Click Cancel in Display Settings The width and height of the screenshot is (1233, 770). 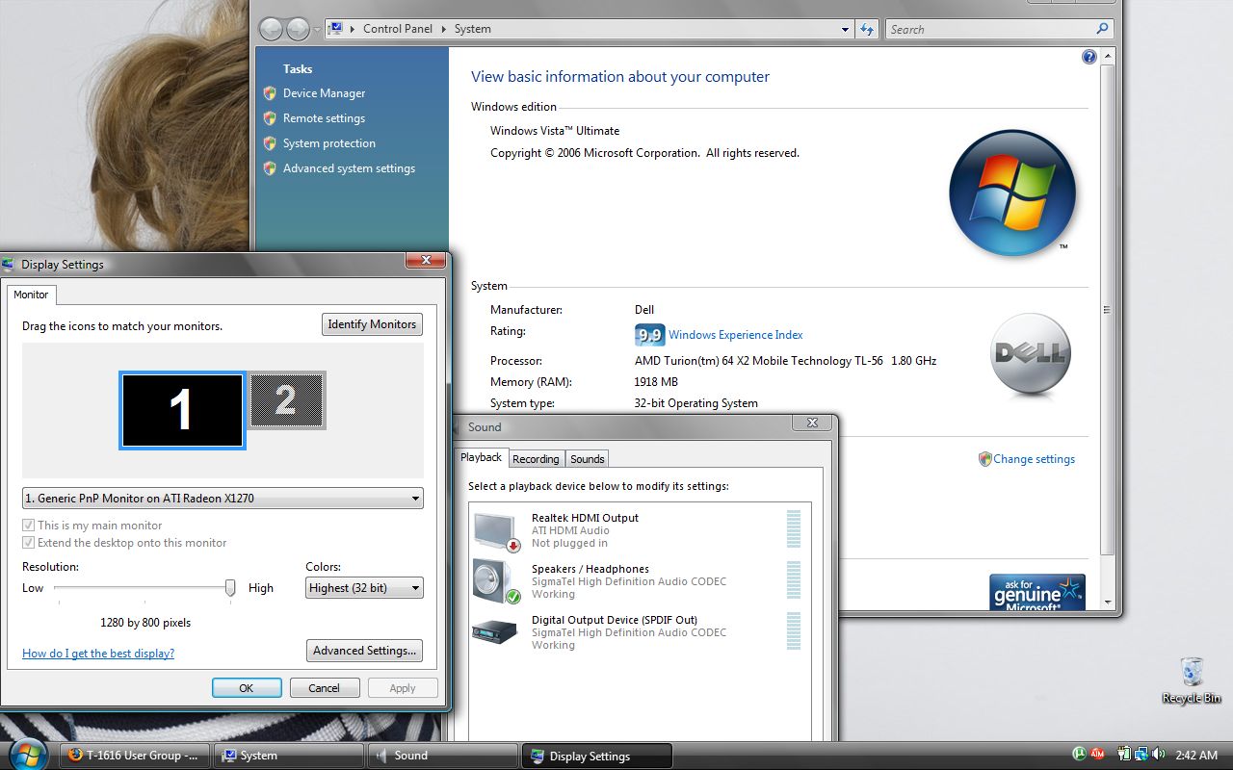[x=325, y=688]
